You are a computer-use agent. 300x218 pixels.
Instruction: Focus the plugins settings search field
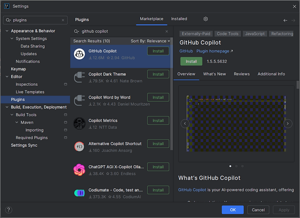(35, 20)
